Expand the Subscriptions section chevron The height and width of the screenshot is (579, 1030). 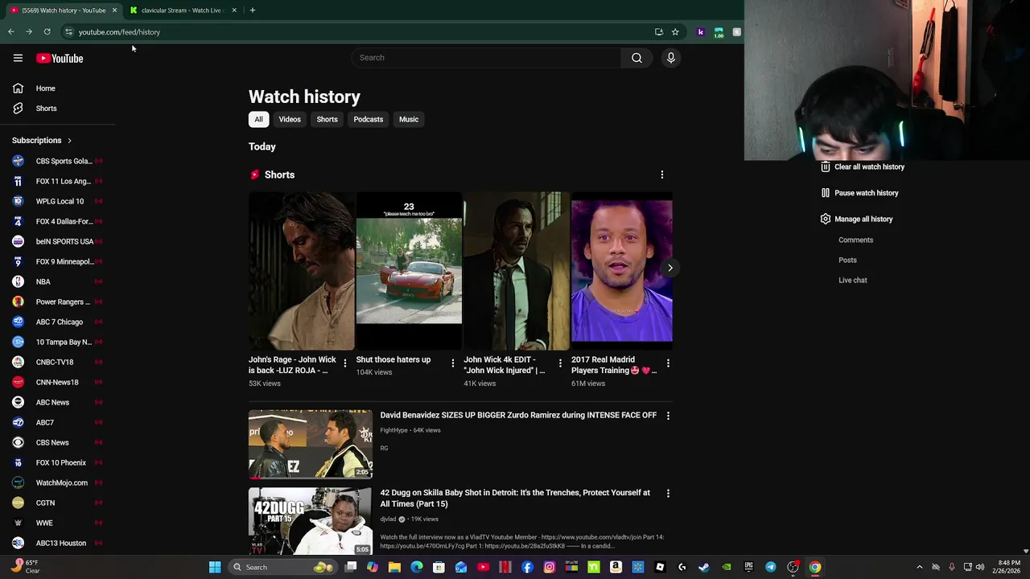69,141
